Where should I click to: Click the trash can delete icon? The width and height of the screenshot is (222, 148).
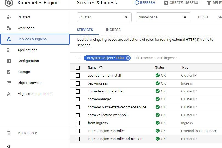[209, 3]
